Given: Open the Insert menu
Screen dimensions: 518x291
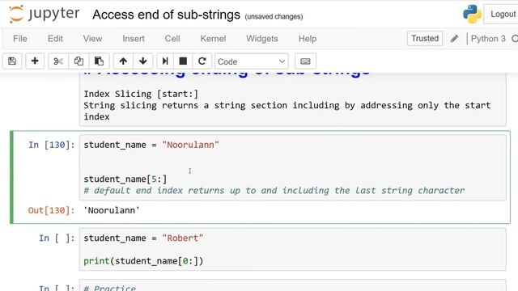Looking at the screenshot, I should click(134, 39).
